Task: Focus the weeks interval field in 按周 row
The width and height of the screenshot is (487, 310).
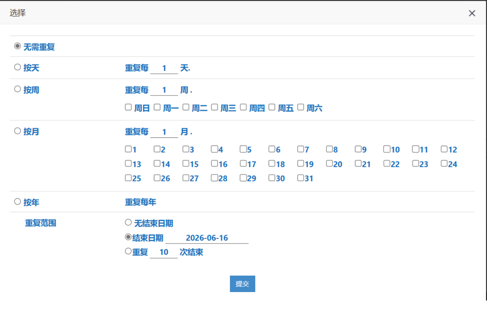Action: (x=164, y=90)
